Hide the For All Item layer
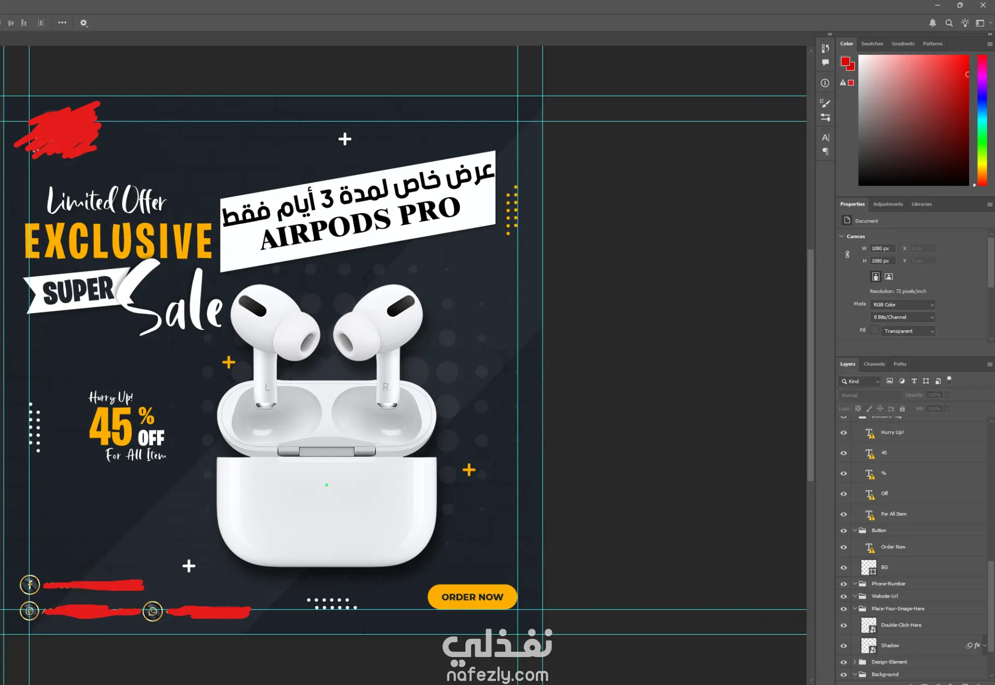995x685 pixels. coord(844,514)
